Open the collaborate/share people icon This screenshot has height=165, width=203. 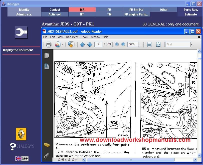pos(57,44)
